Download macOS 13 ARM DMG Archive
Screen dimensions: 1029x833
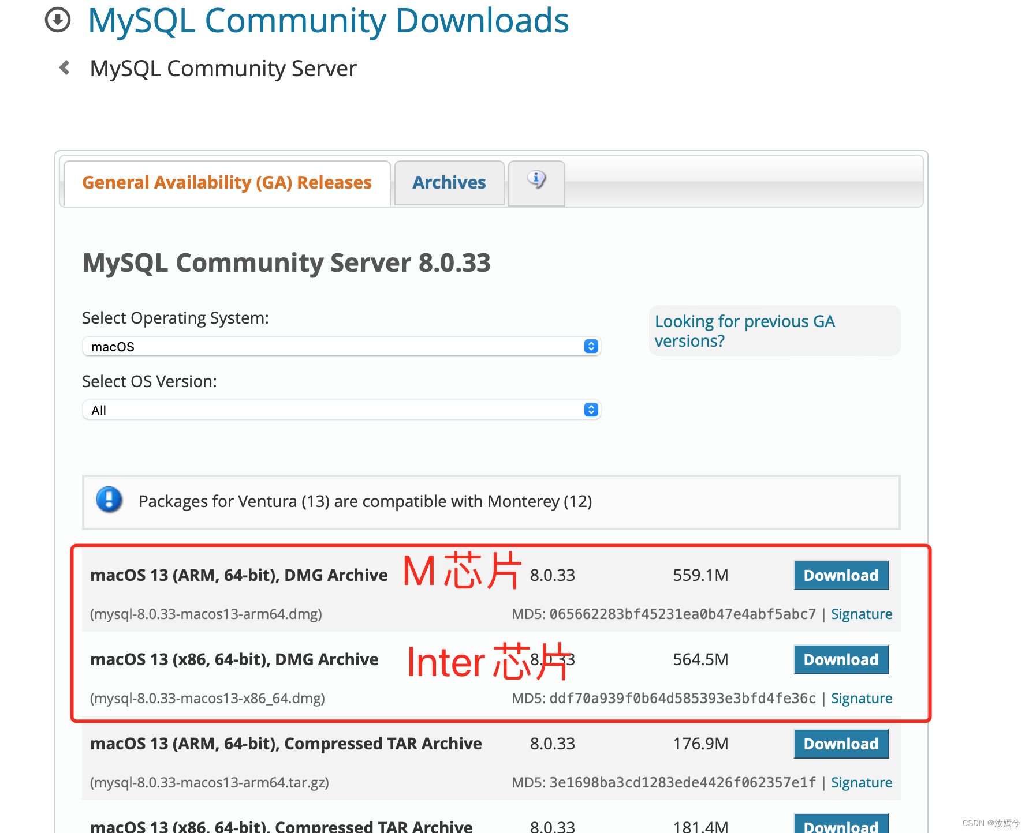(841, 575)
